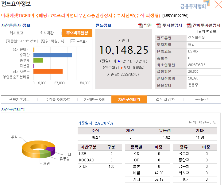224x185 pixels.
Task: Open the 공시관련 tab
Action: point(202,100)
